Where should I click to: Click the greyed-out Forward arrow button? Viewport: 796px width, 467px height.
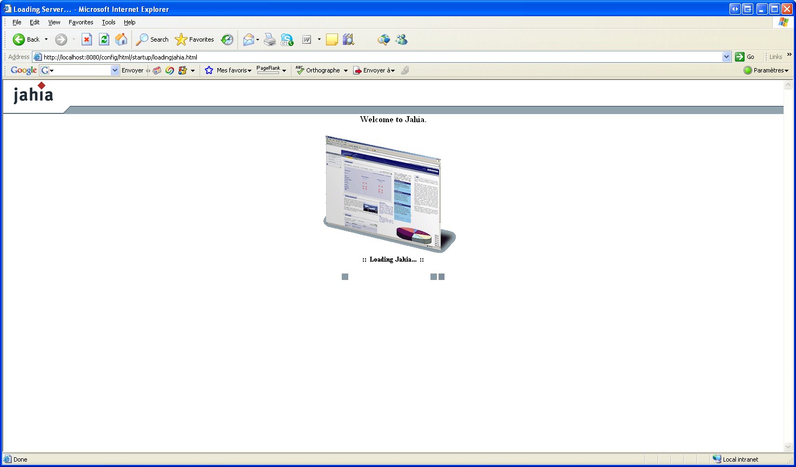[61, 39]
